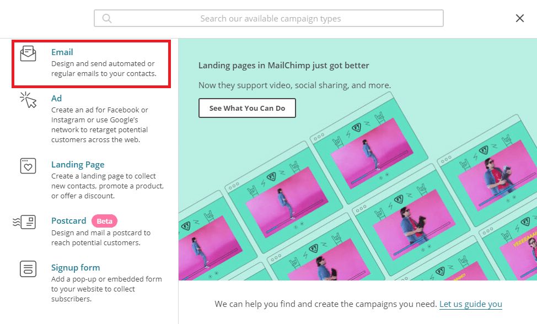Click the Signup form icon

[x=28, y=269]
